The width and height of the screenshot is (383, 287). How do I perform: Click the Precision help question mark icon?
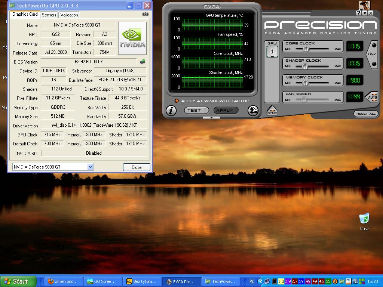(x=358, y=13)
